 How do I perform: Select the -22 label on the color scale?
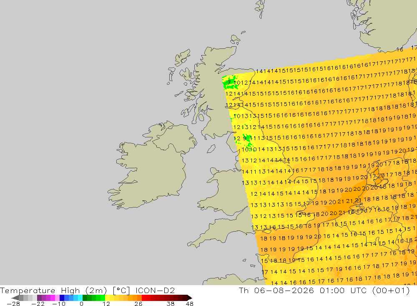pyautogui.click(x=38, y=304)
